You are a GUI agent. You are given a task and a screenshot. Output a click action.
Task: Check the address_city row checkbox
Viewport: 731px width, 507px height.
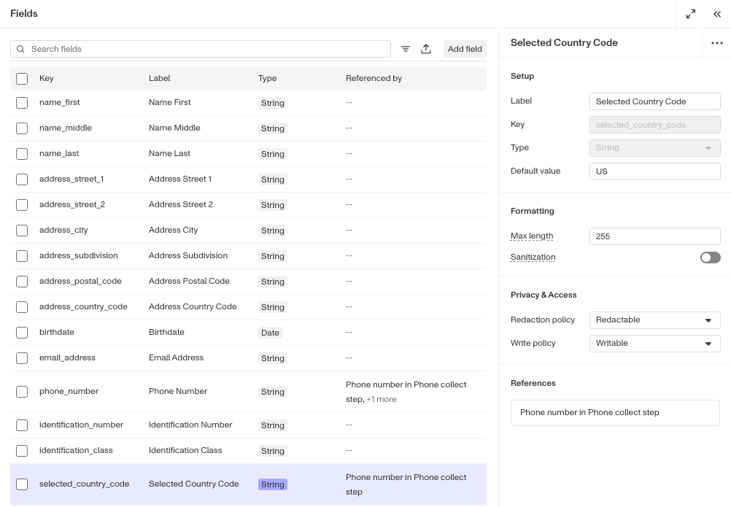pos(22,231)
